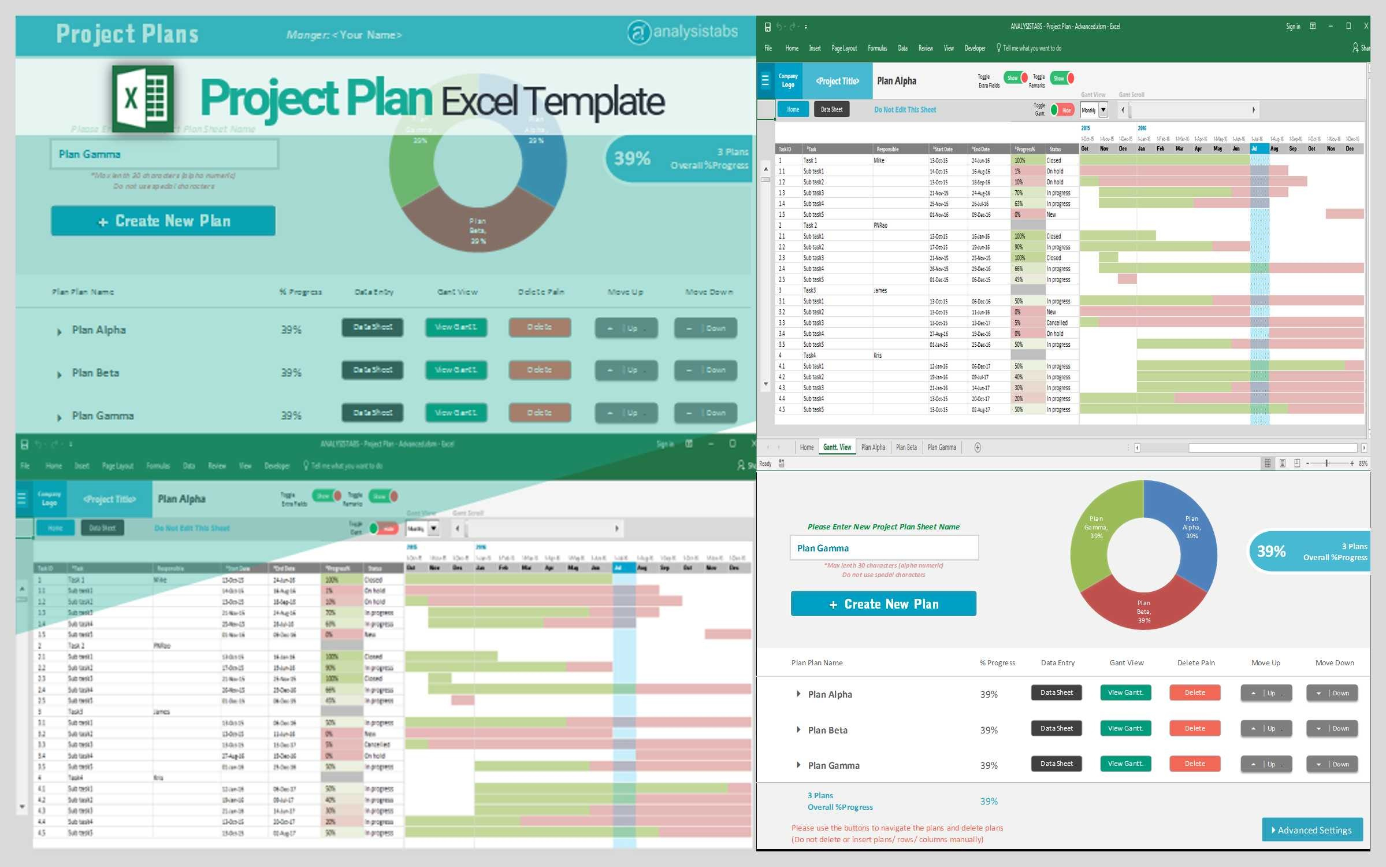Expand the Plan Beta row disclosure triangle
This screenshot has width=1386, height=867.
(x=798, y=729)
